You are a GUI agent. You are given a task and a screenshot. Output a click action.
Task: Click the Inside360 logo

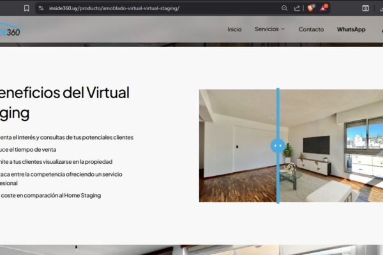(10, 30)
